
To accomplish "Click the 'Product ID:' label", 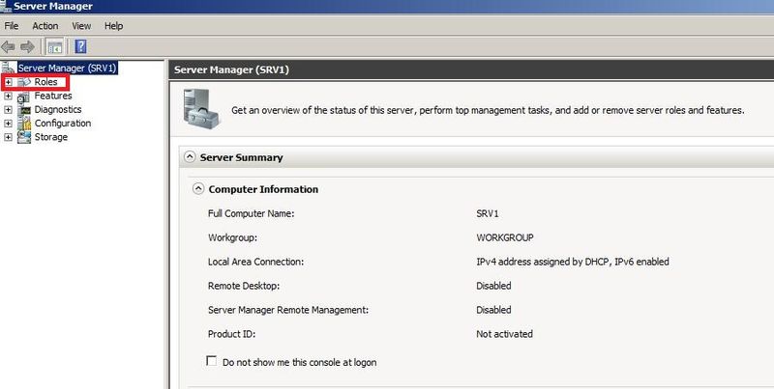I will (x=231, y=334).
